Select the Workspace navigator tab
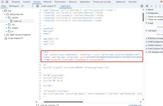Image resolution: width=163 pixels, height=106 pixels. (x=14, y=6)
